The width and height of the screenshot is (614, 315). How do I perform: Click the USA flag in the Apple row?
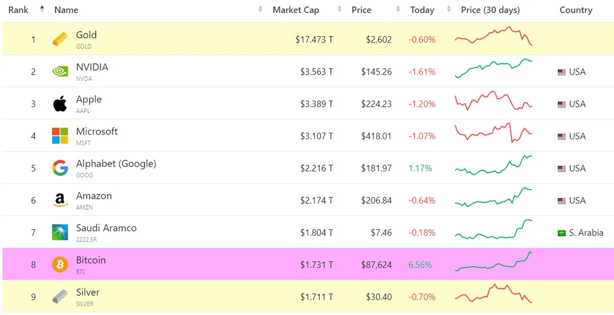click(562, 104)
